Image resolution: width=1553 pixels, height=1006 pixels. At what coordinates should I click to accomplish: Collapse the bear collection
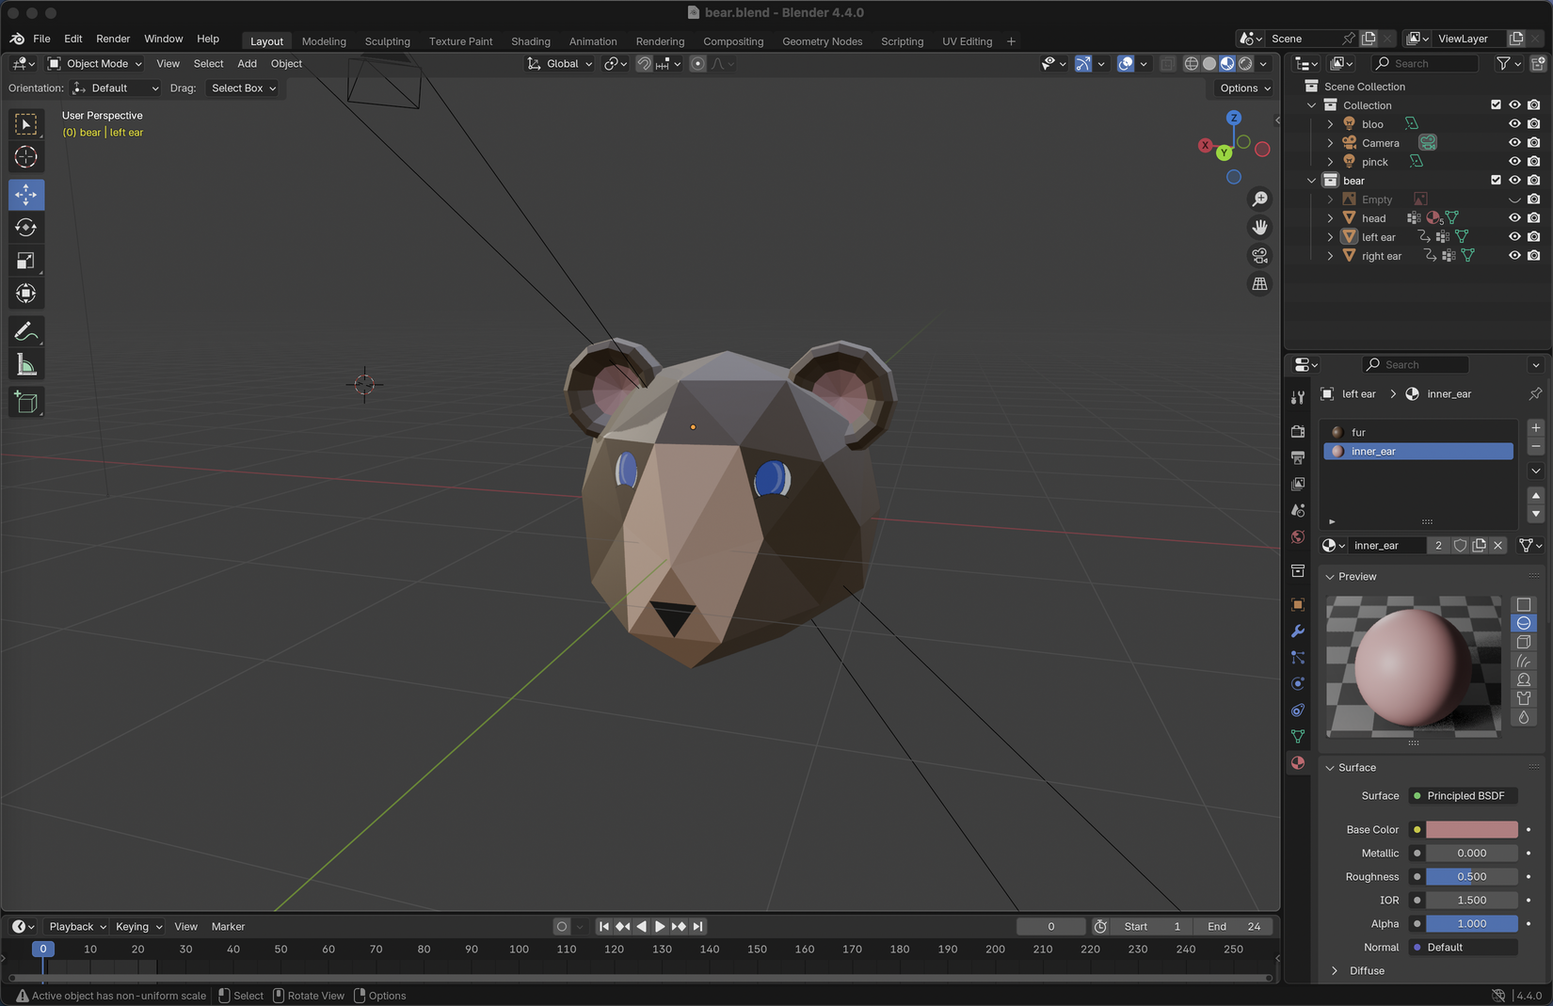point(1311,180)
